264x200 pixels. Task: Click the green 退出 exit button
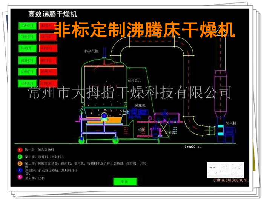click(125, 182)
